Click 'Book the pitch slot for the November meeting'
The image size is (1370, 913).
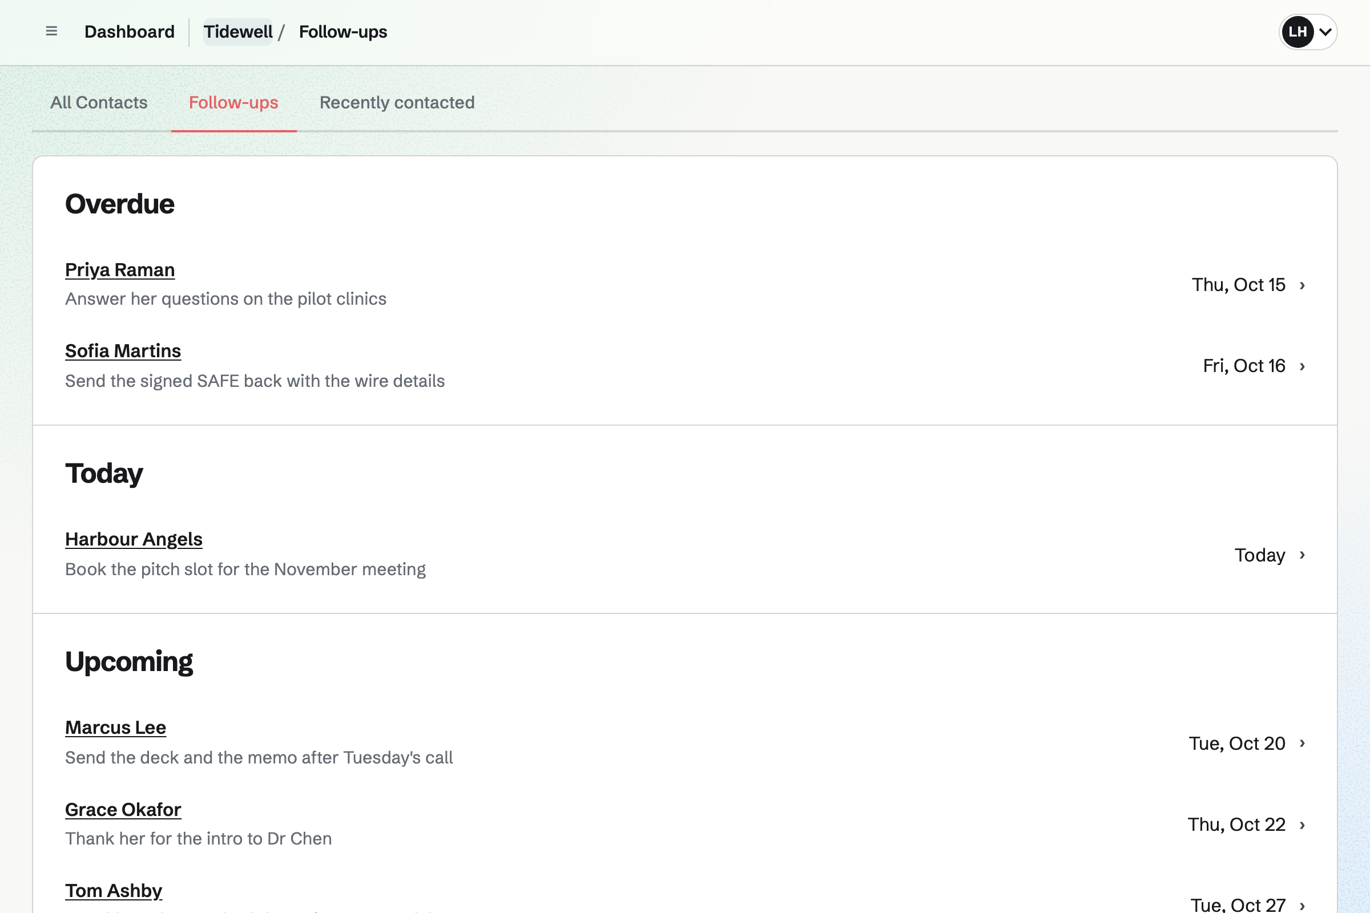point(245,569)
